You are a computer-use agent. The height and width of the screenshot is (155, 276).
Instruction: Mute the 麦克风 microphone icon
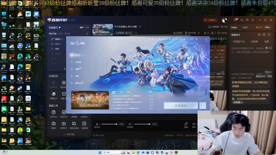click(97, 124)
